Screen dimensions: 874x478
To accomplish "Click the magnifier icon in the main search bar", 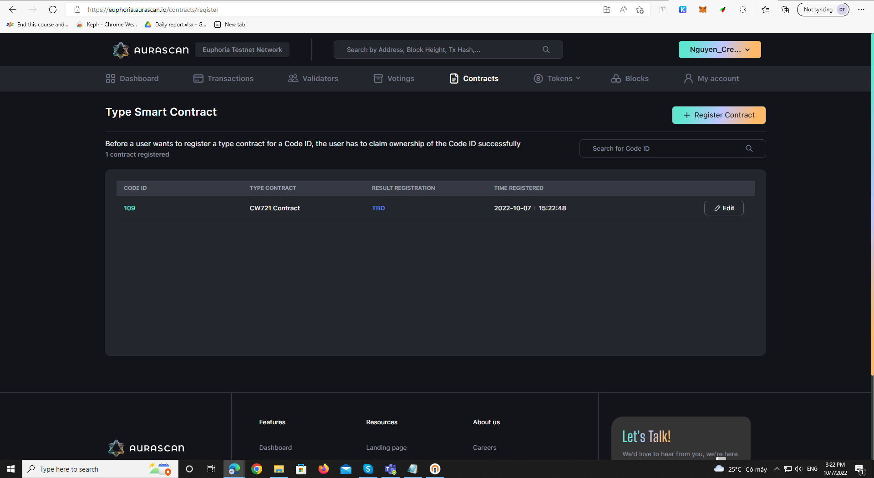I will pyautogui.click(x=546, y=50).
